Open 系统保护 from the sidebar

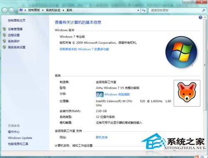[x=14, y=41]
